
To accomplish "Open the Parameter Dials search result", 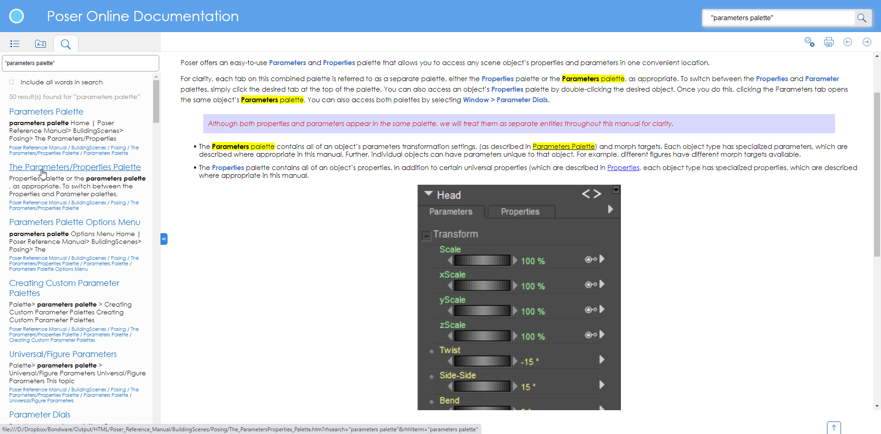I will tap(40, 415).
